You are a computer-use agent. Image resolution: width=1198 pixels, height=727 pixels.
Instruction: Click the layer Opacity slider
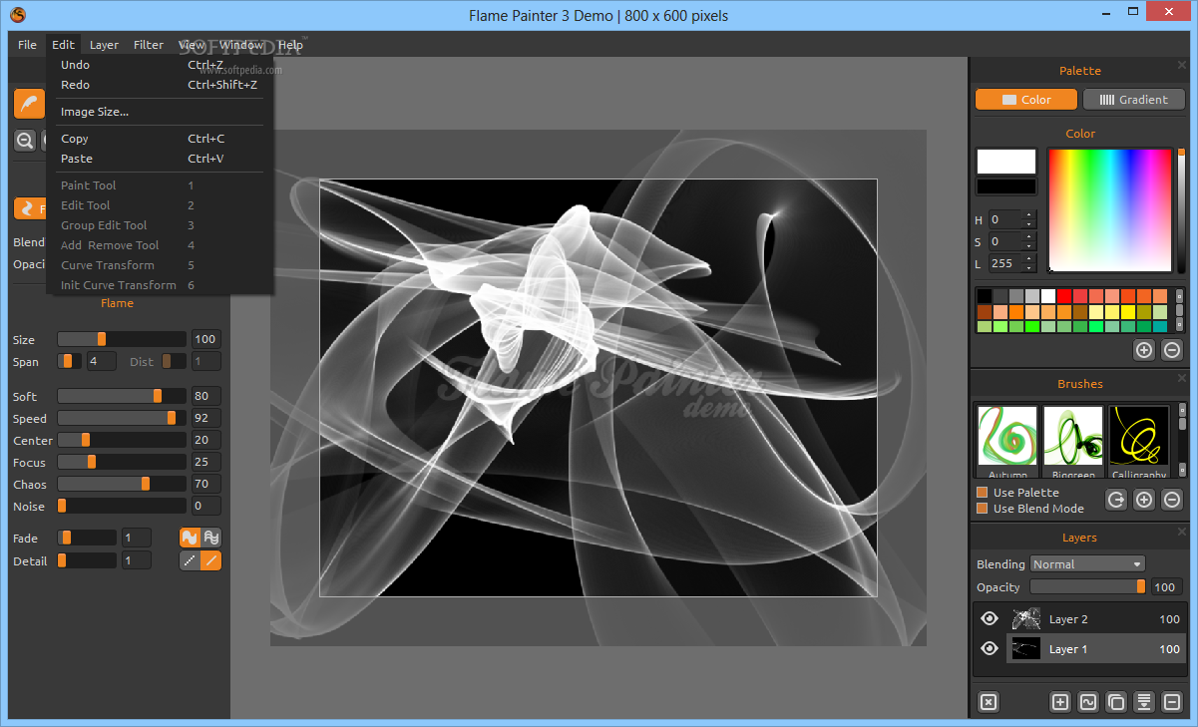coord(1087,587)
